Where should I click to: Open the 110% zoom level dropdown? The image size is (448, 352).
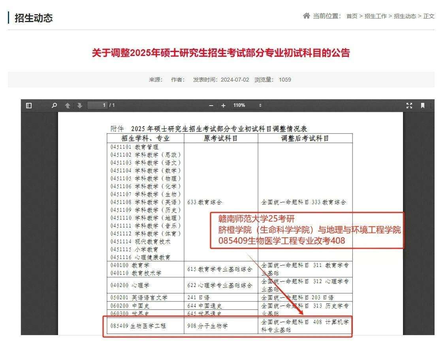[247, 105]
